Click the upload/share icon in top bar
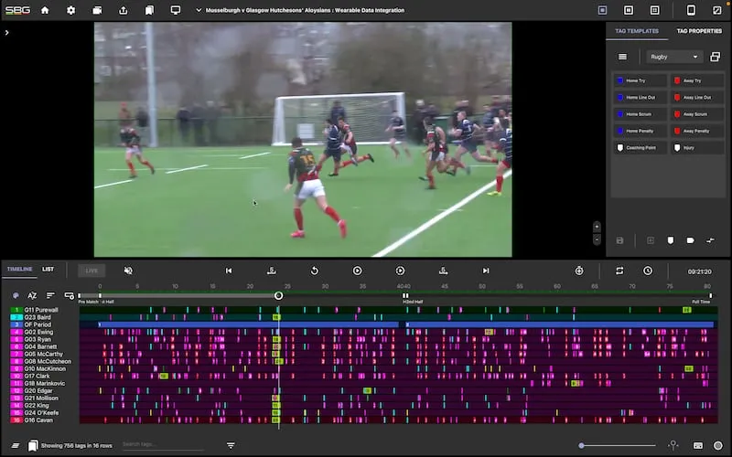This screenshot has width=732, height=457. (x=124, y=10)
